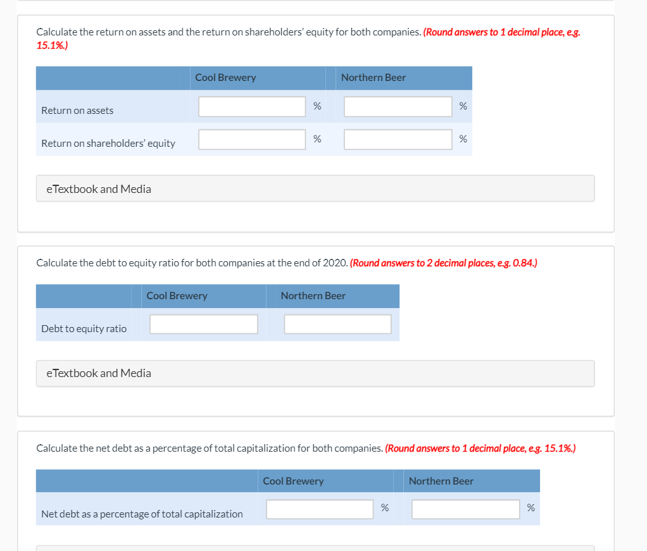Select 'Net debt as a percentage of total capitalization' label
This screenshot has height=551, width=647.
[x=142, y=514]
